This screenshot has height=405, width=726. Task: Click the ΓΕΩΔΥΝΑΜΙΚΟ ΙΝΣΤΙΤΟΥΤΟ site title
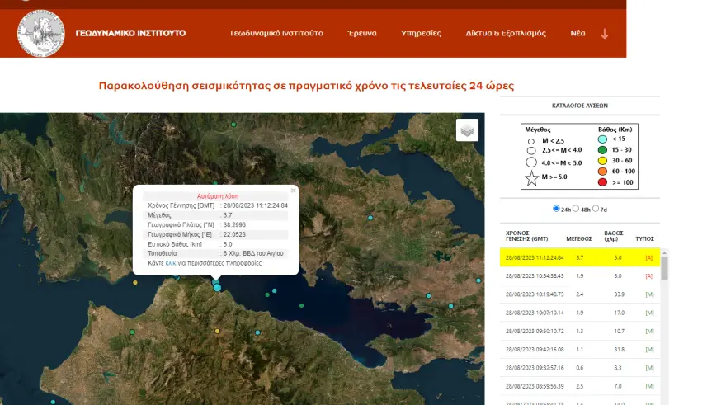130,34
